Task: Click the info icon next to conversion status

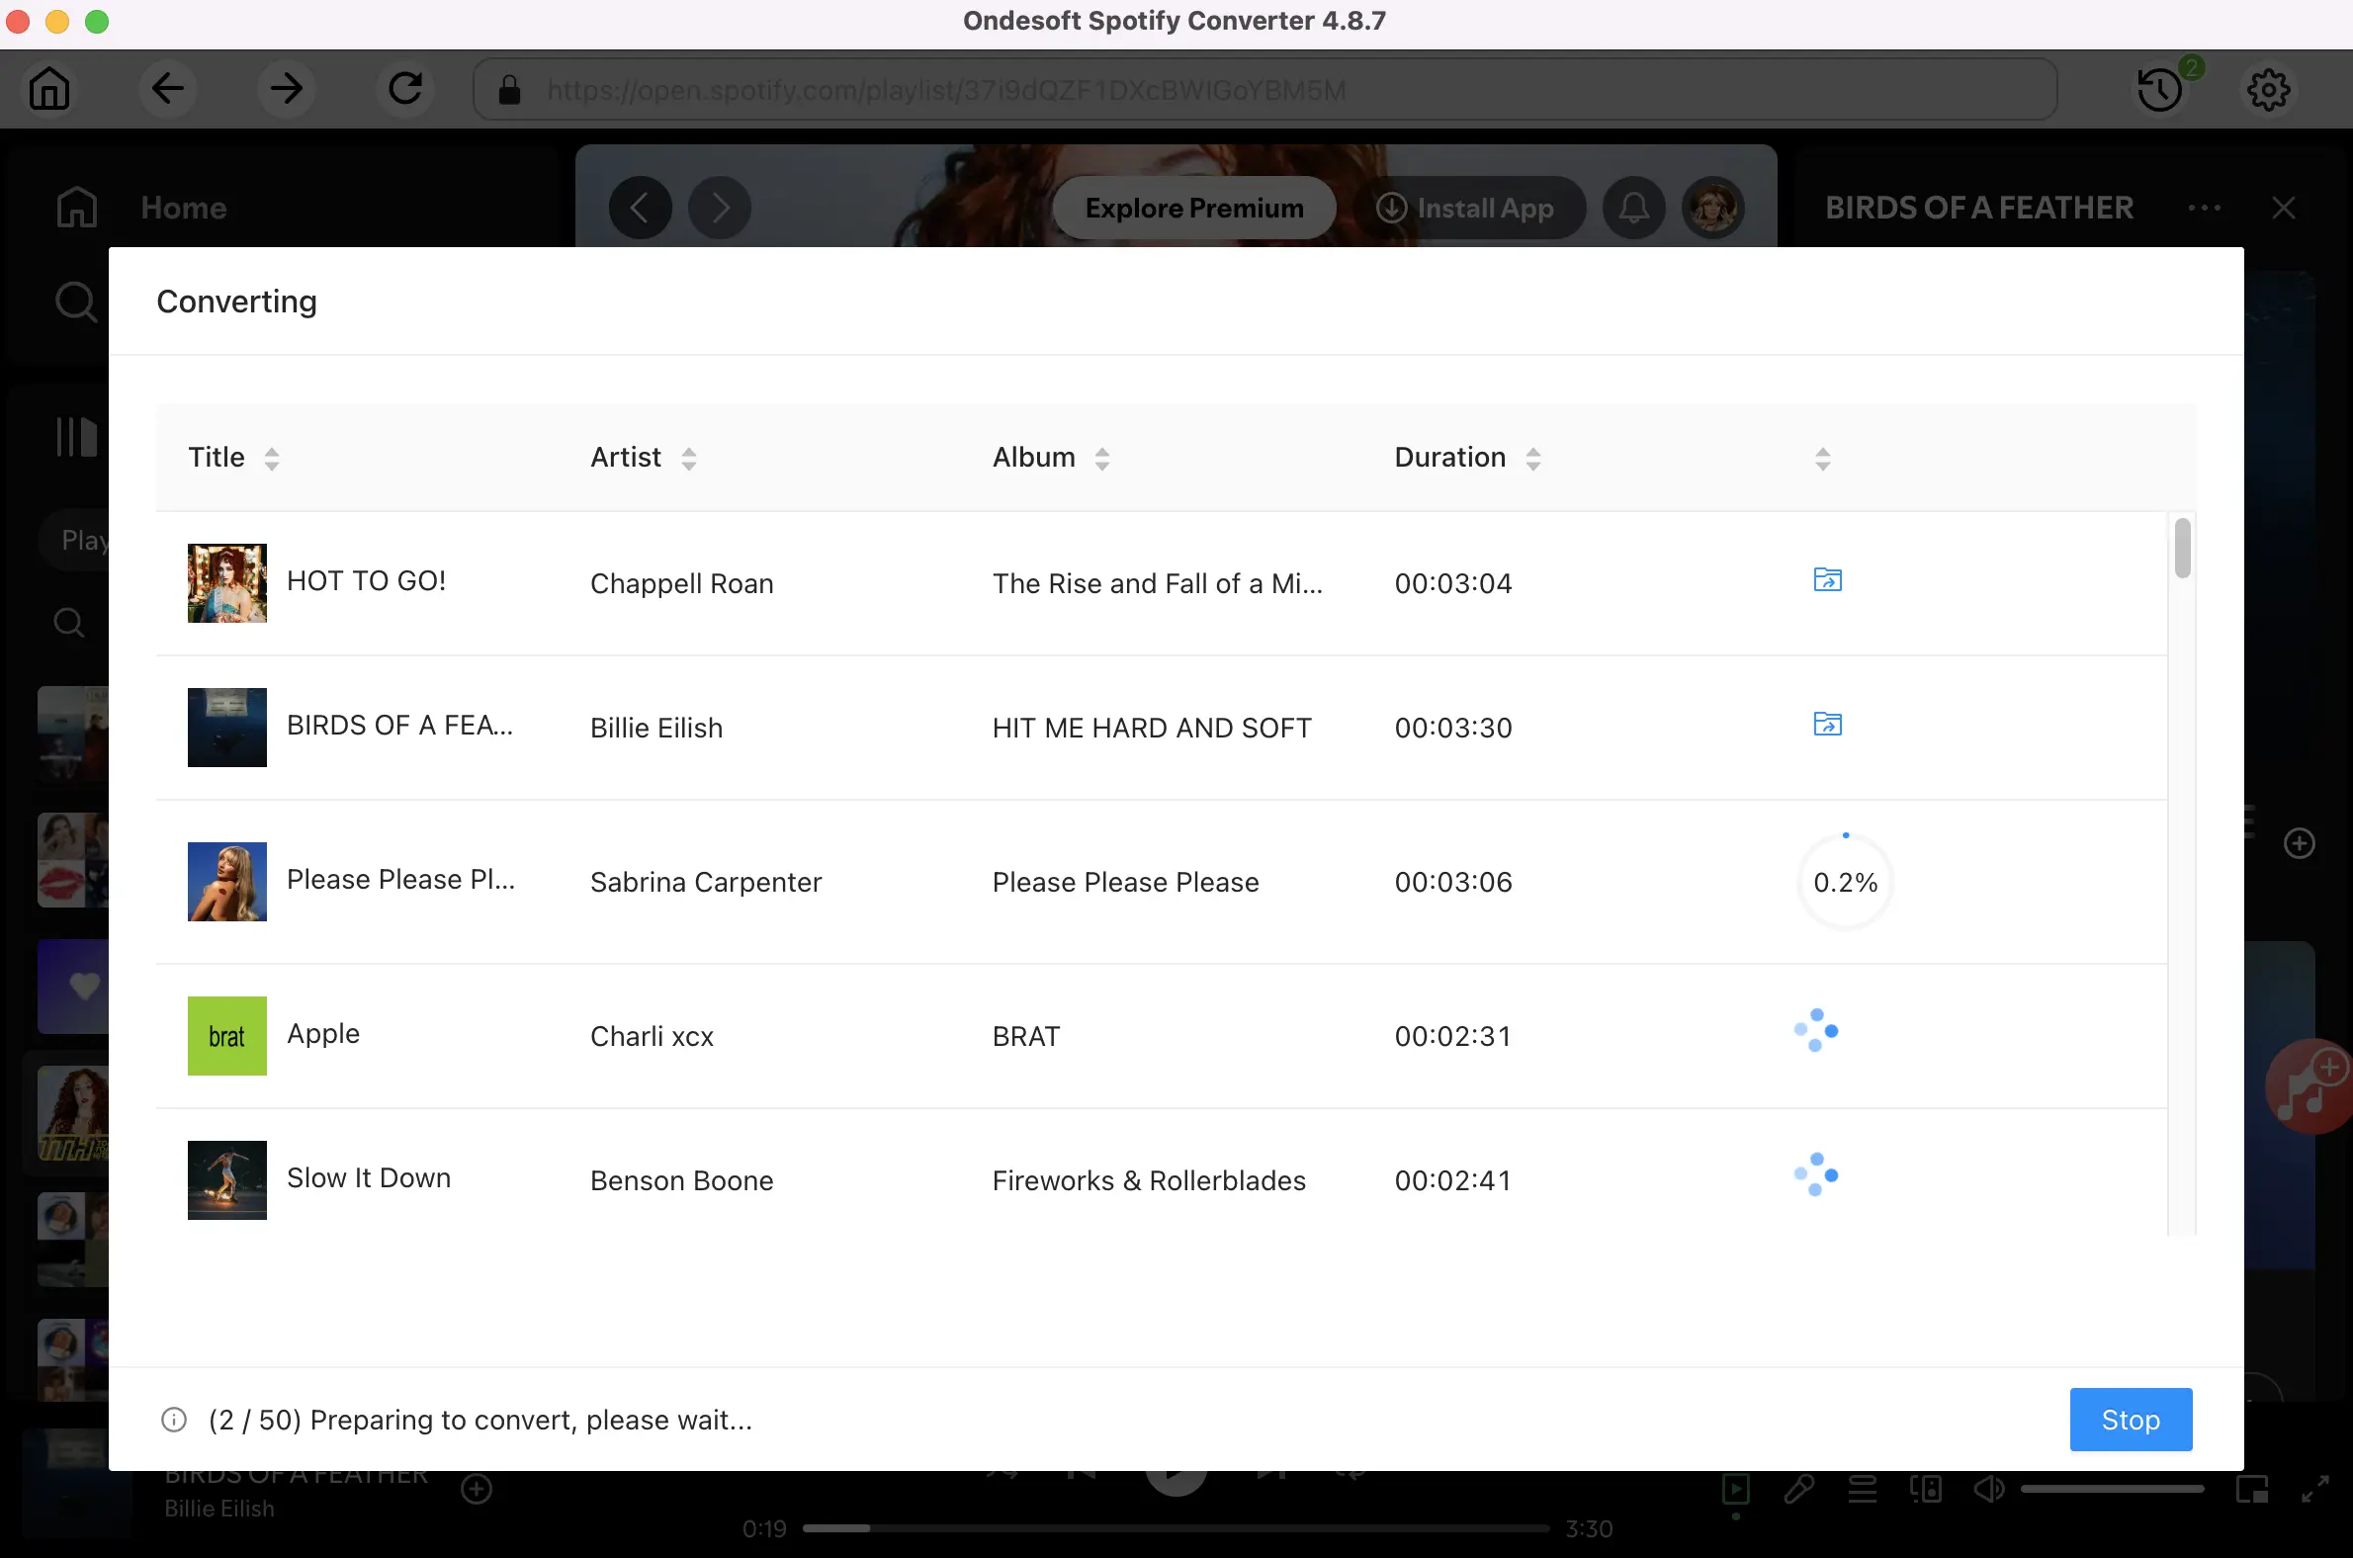Action: point(174,1421)
